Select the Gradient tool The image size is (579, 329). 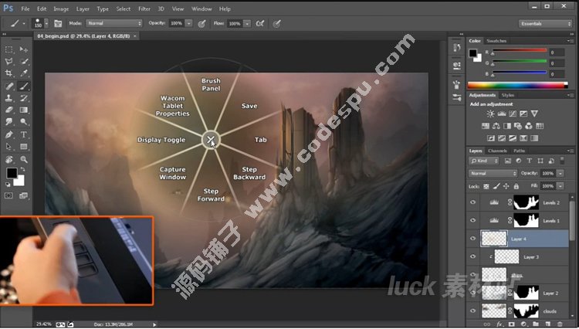click(x=24, y=110)
